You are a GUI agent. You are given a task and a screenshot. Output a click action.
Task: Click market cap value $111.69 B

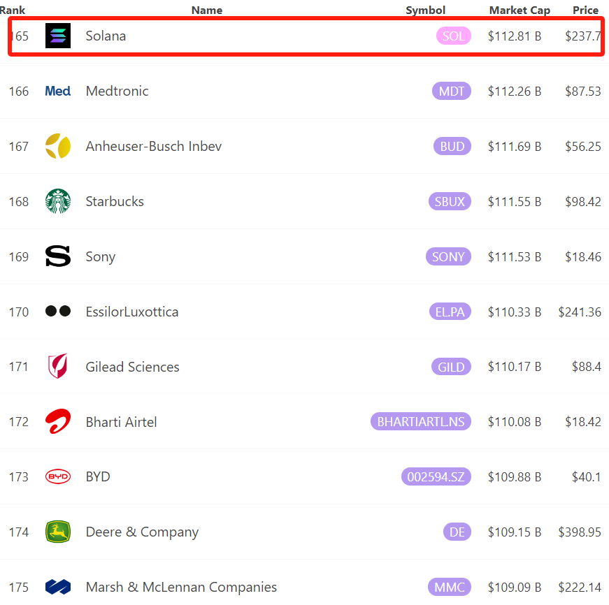coord(515,146)
